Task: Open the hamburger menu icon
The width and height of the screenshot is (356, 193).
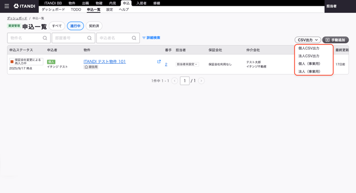Action: [7, 6]
